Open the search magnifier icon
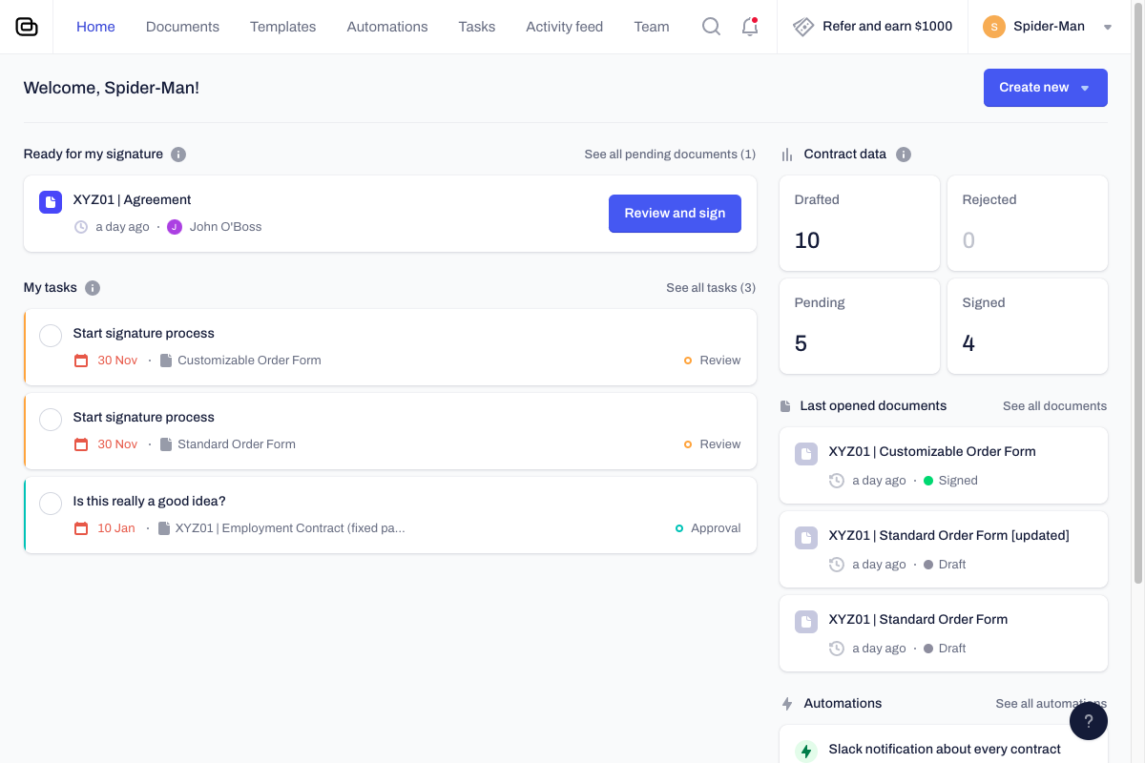This screenshot has height=763, width=1145. pyautogui.click(x=711, y=27)
